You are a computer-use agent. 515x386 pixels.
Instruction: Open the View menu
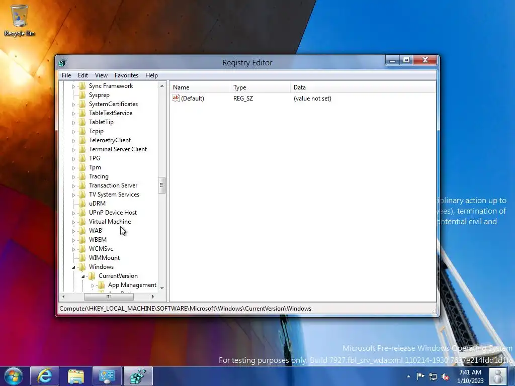(101, 75)
